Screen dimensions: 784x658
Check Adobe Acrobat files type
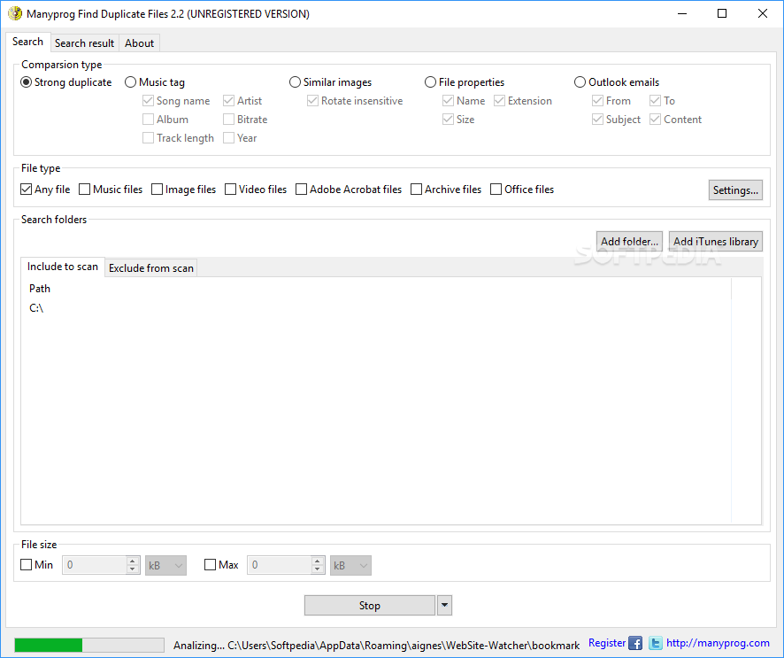(x=349, y=190)
